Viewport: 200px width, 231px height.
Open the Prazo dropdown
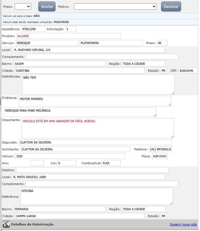point(23,6)
